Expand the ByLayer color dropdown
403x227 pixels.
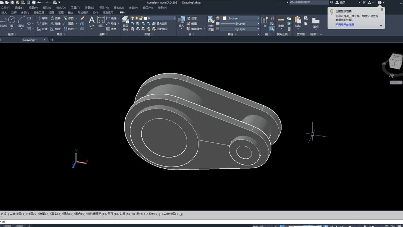[258, 18]
